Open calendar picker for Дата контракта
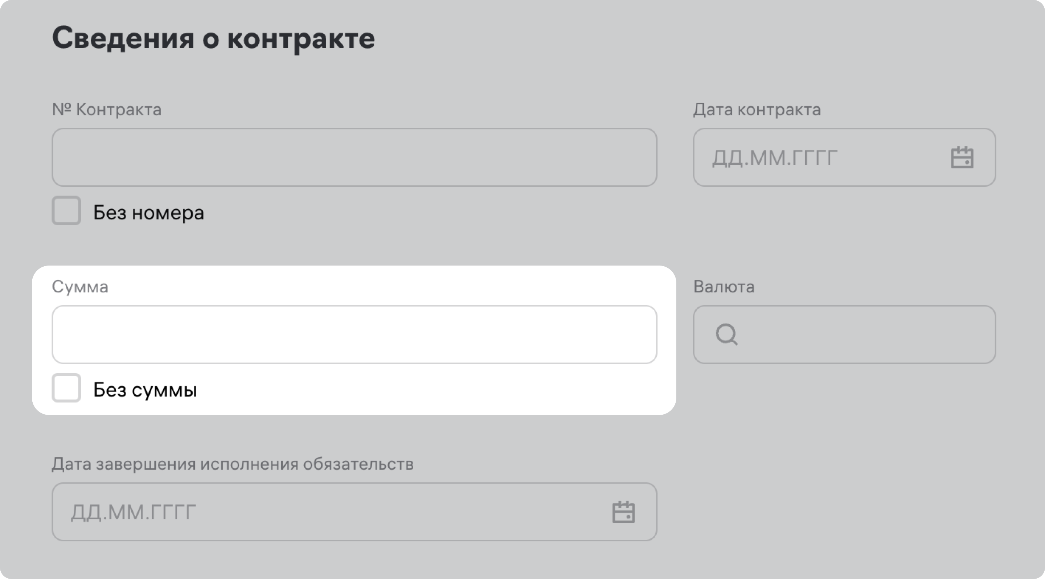The image size is (1045, 579). coord(962,157)
